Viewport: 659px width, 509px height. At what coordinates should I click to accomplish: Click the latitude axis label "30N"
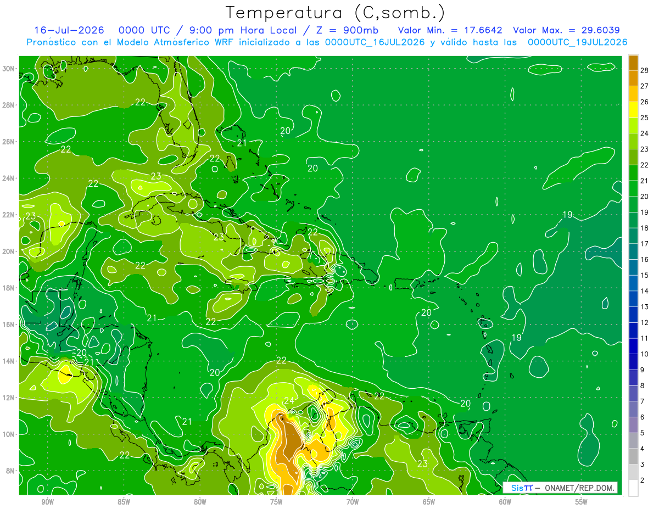9,69
